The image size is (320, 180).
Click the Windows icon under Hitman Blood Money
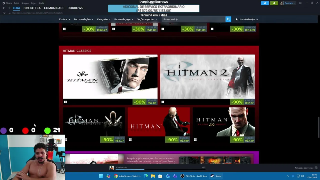tap(195, 140)
